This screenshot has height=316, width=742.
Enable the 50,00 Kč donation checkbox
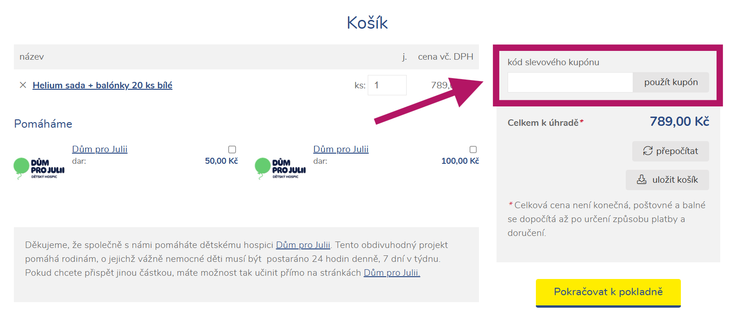pos(232,149)
